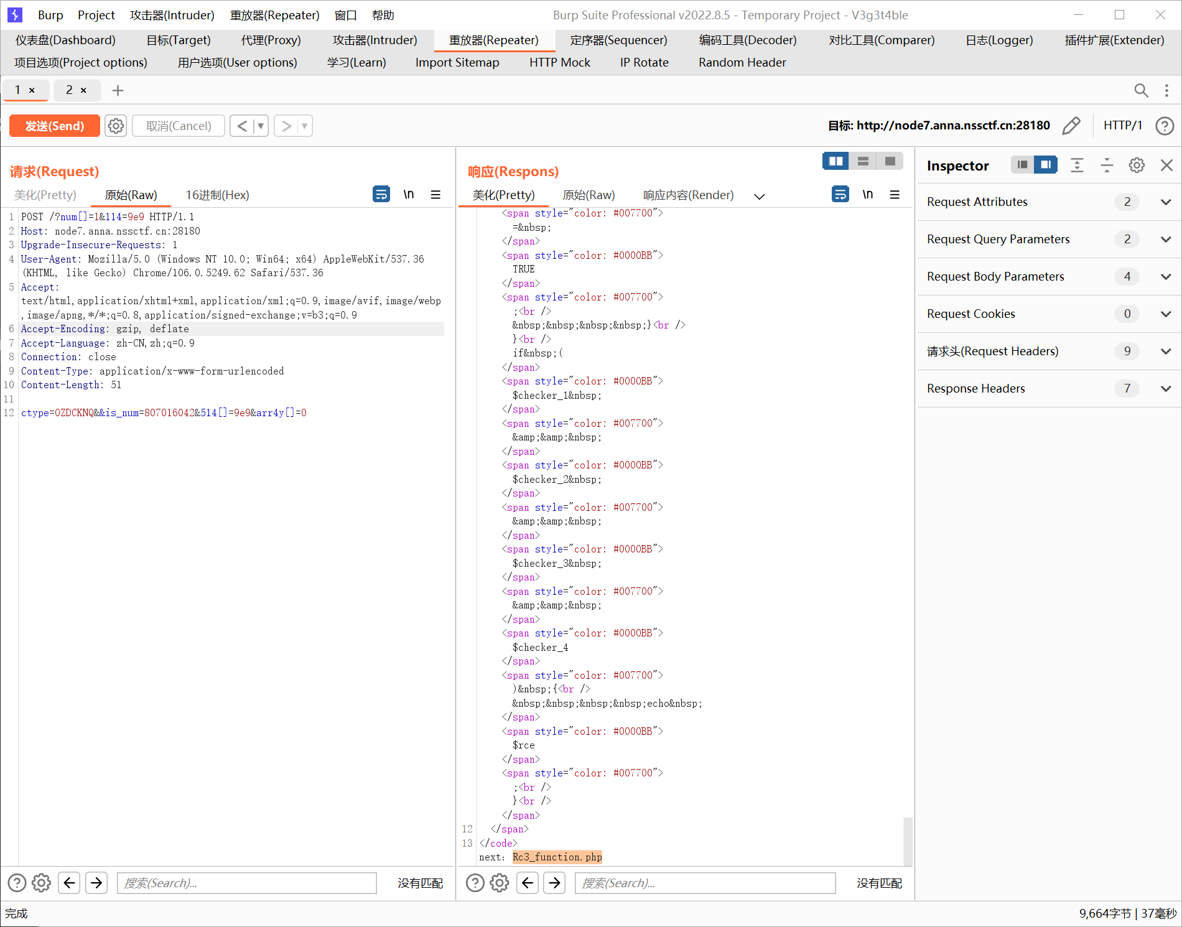
Task: Click the Cancel button
Action: (179, 126)
